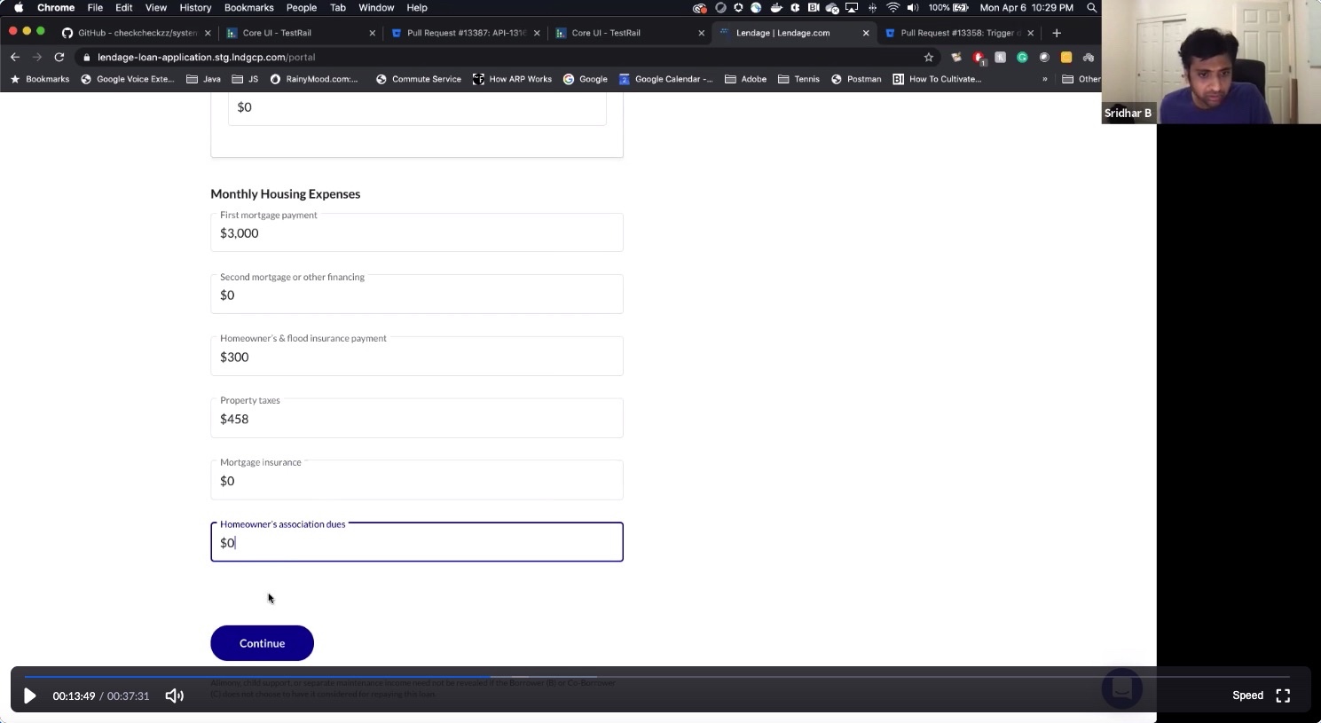Click the Docker whale menu bar icon

pyautogui.click(x=776, y=7)
